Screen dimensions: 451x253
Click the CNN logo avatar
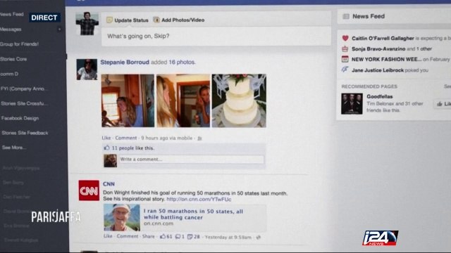[x=89, y=190]
